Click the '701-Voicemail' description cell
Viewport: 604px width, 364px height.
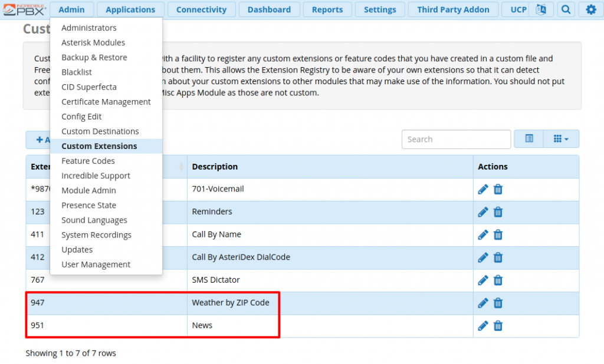330,189
